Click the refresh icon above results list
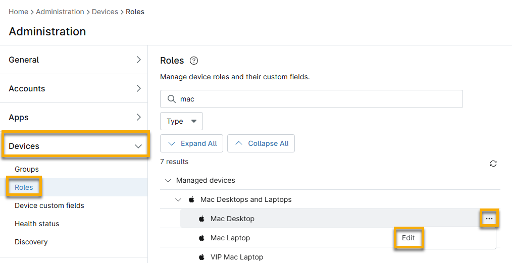The image size is (512, 263). pyautogui.click(x=493, y=164)
